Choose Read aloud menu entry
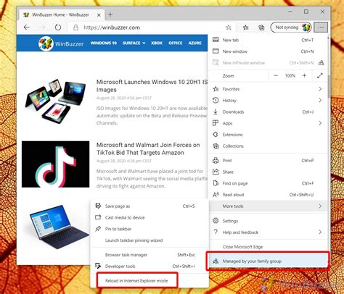The height and width of the screenshot is (294, 344). (268, 195)
